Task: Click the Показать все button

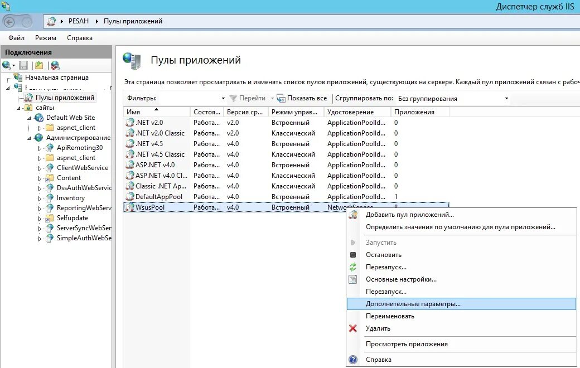Action: point(302,98)
